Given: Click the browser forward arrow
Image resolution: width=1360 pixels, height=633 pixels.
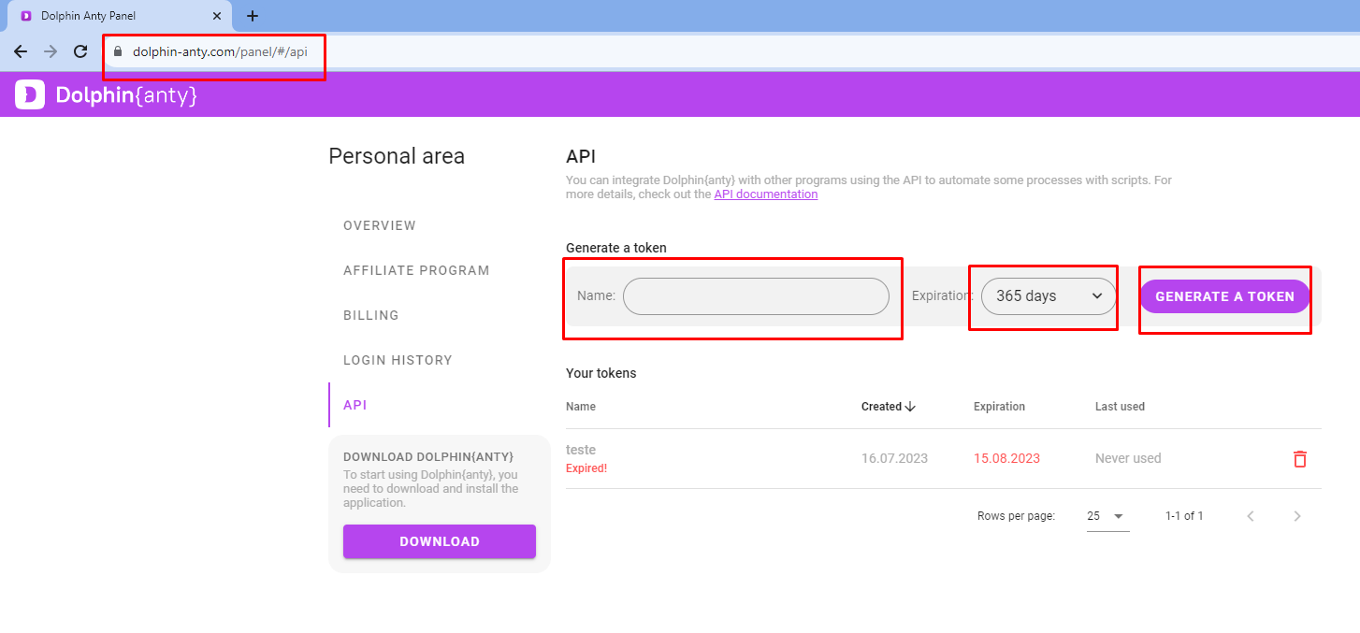Looking at the screenshot, I should tap(51, 52).
